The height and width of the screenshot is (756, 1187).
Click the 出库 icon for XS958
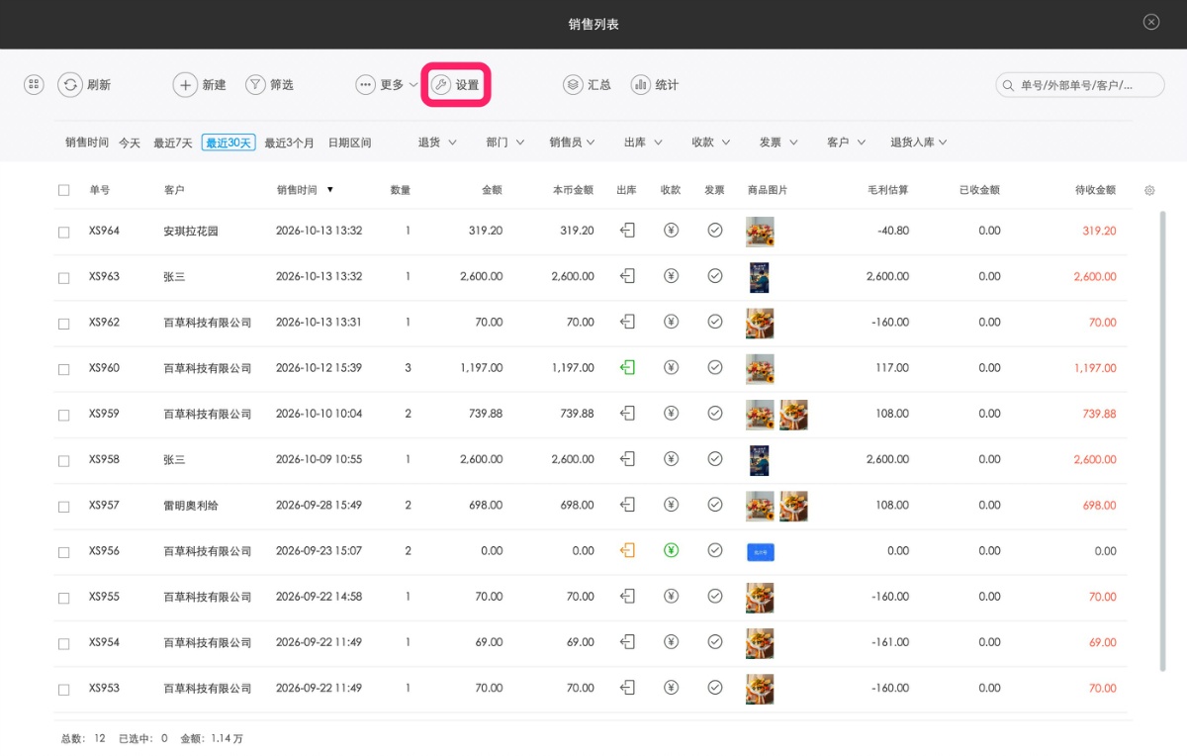tap(627, 459)
